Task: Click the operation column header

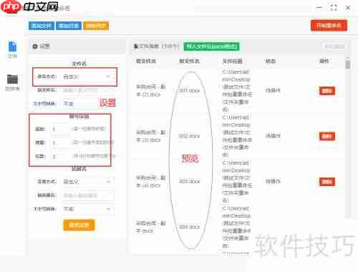Action: click(324, 61)
